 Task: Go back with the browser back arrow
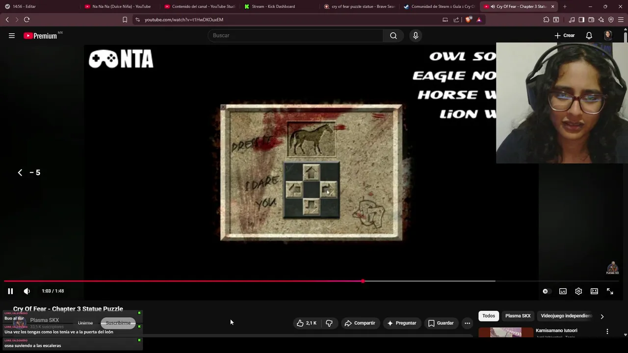click(x=7, y=20)
